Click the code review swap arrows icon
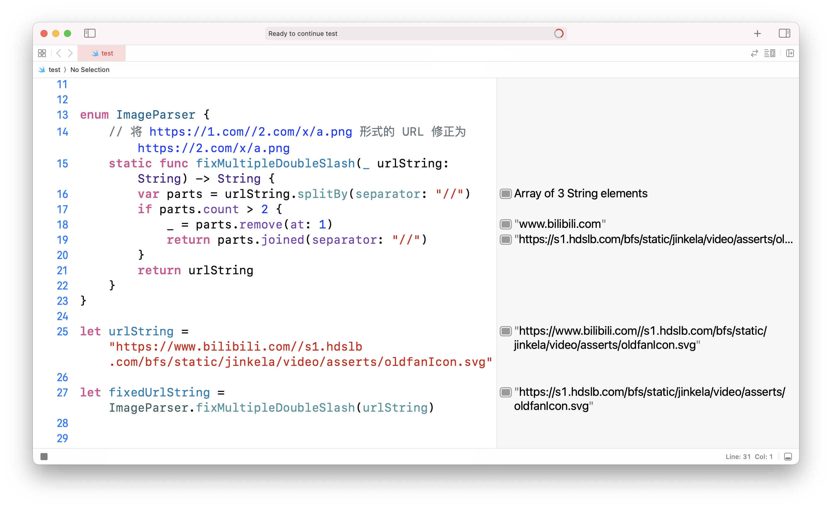 [754, 53]
